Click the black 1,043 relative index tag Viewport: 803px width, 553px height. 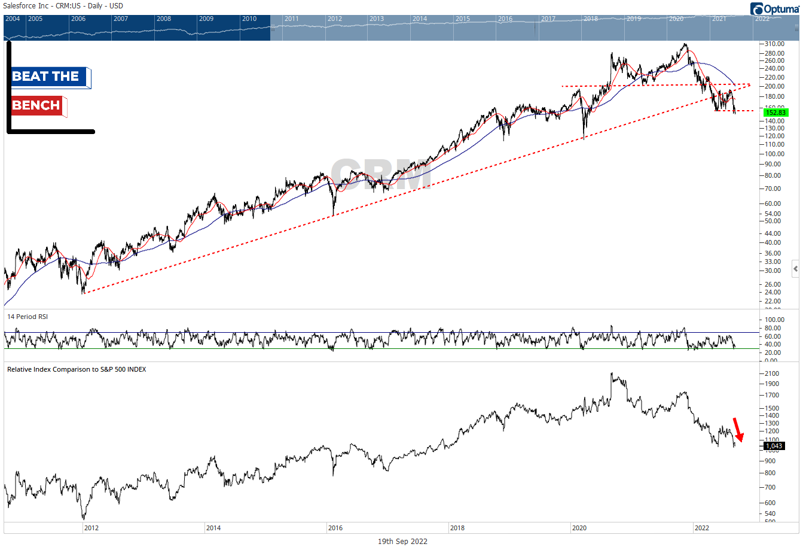click(774, 446)
